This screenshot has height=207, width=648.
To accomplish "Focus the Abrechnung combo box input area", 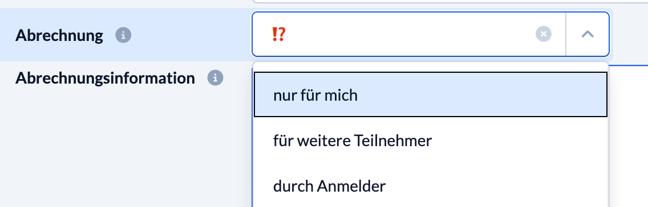I will click(x=408, y=34).
